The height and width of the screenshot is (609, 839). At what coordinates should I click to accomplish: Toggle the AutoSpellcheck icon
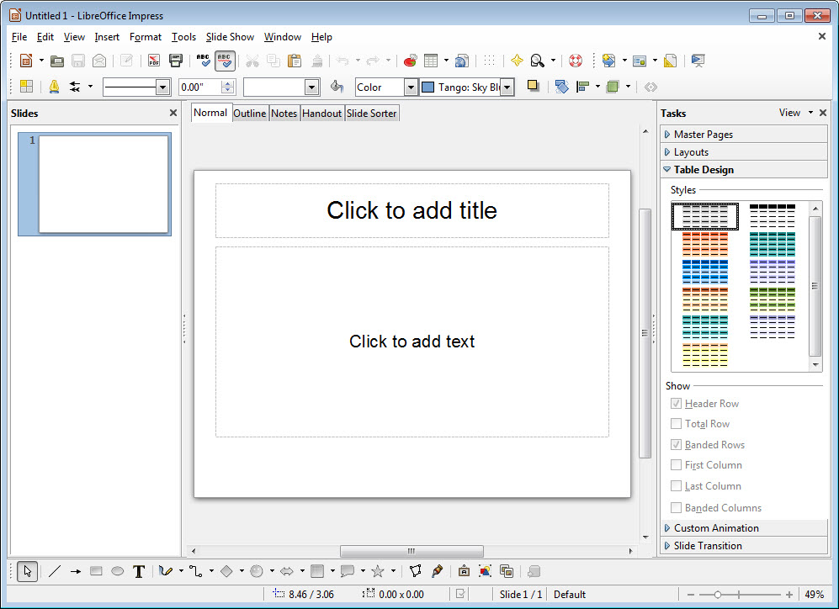coord(225,61)
